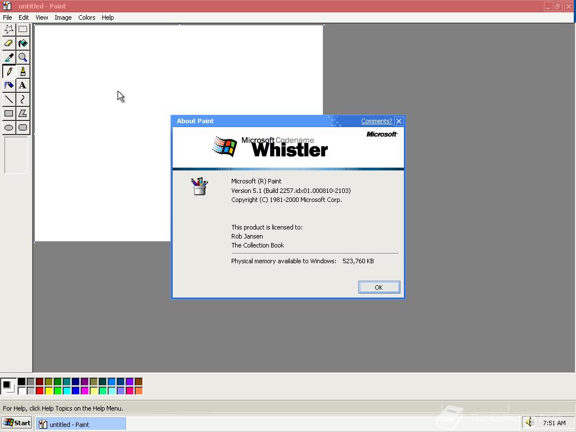This screenshot has width=576, height=432.
Task: Pick the light gray color swatch
Action: tap(31, 390)
